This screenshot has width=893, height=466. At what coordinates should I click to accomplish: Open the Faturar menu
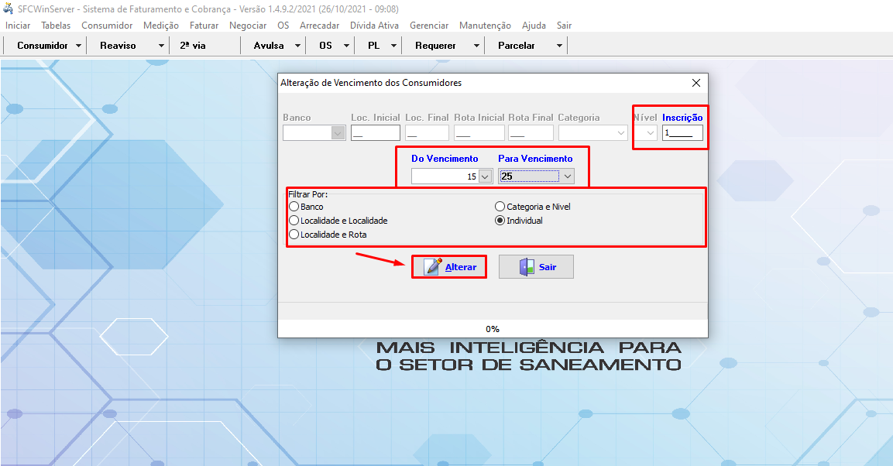click(x=204, y=26)
